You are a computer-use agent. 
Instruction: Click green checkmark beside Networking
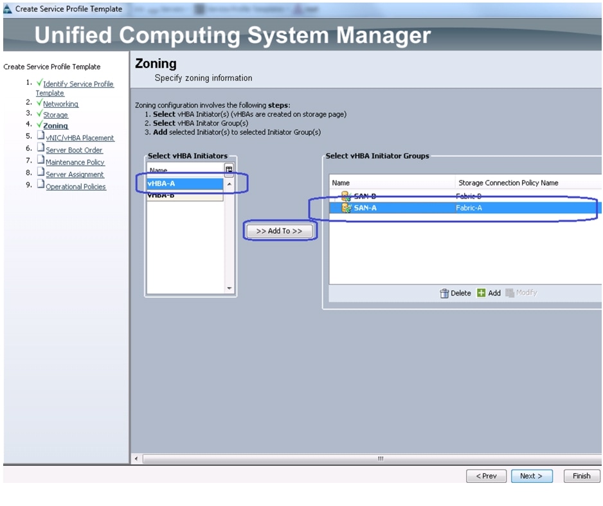(x=39, y=102)
